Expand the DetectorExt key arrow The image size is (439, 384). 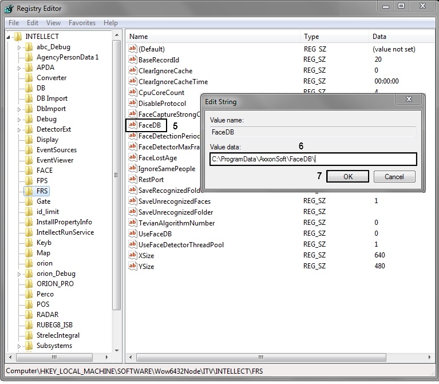19,129
